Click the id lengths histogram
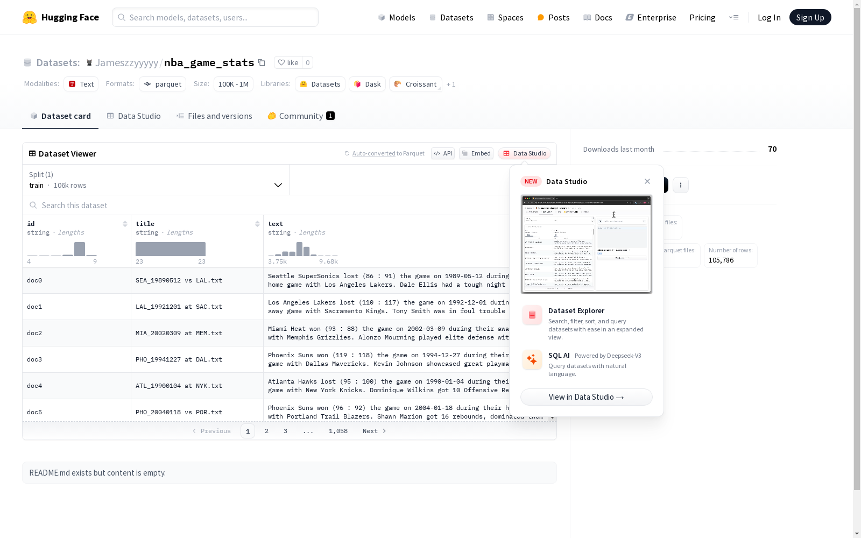This screenshot has width=861, height=538. point(62,249)
